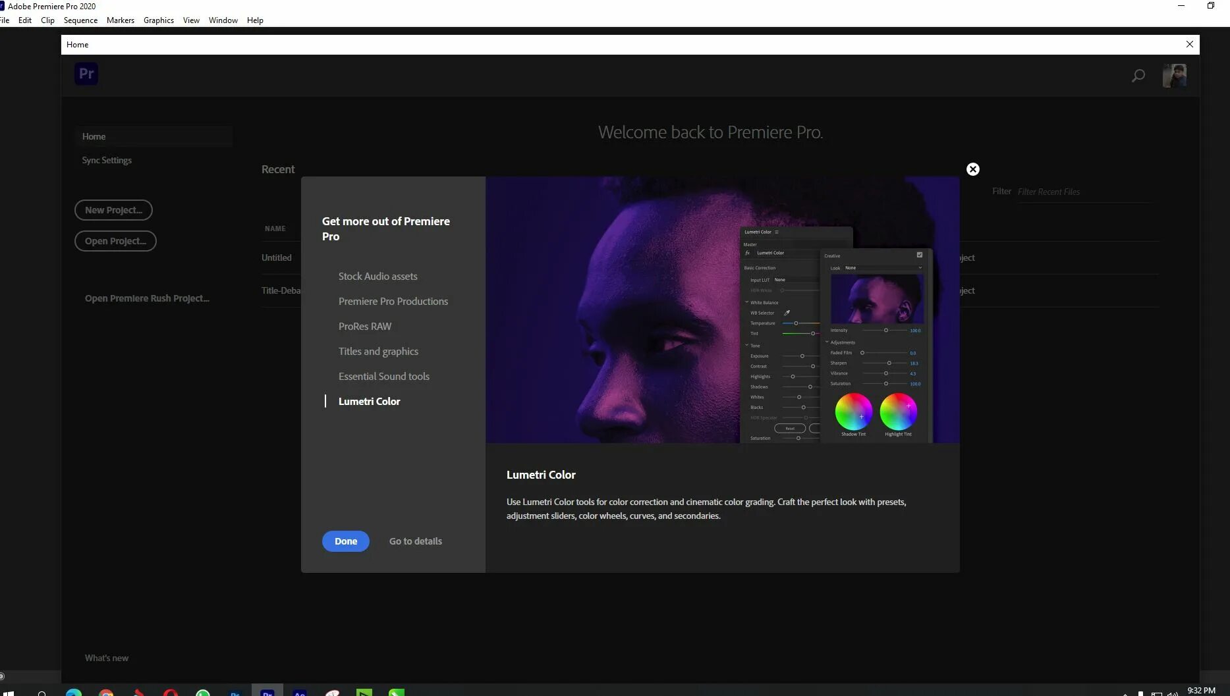Click the Premiere Pro logo in Home header
The height and width of the screenshot is (696, 1230).
86,74
